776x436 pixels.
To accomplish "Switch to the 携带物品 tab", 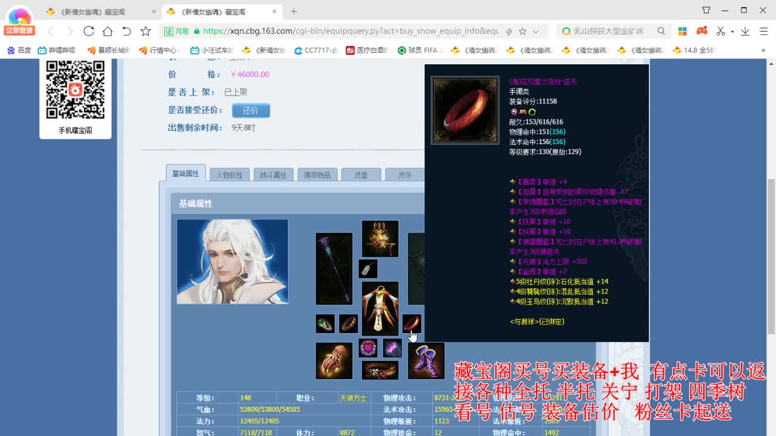I will [317, 174].
